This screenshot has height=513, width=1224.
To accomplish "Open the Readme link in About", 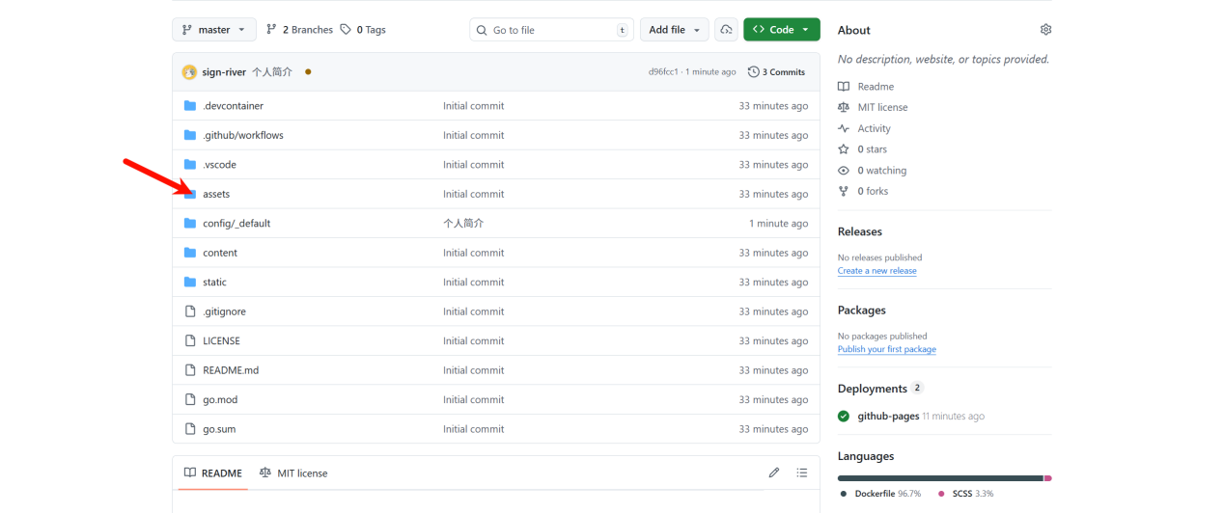I will point(866,87).
